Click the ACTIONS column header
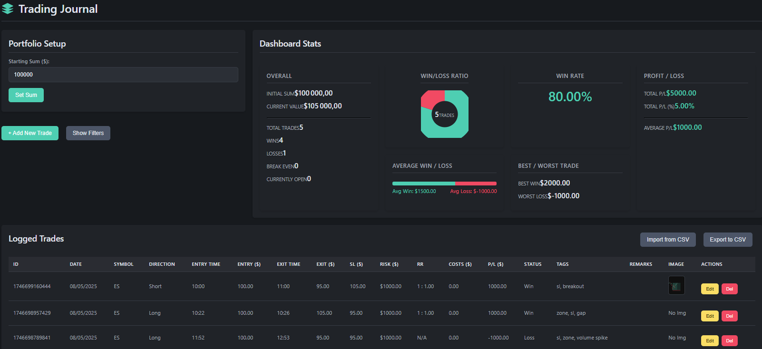 click(x=712, y=264)
